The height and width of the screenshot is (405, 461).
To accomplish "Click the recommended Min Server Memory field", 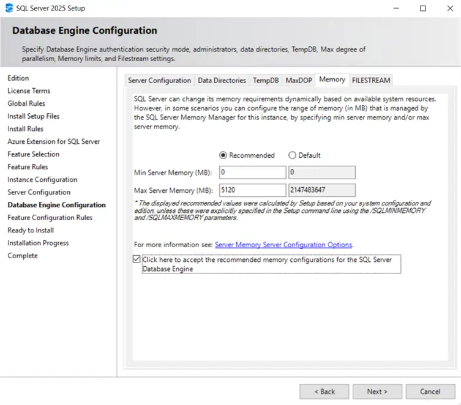I will click(253, 173).
